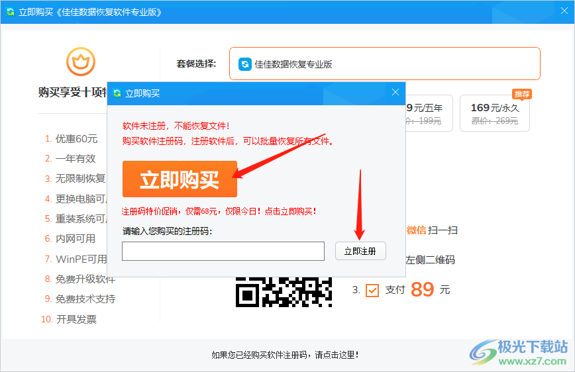Click the orange 立即购买 button
575x372 pixels.
[x=180, y=179]
